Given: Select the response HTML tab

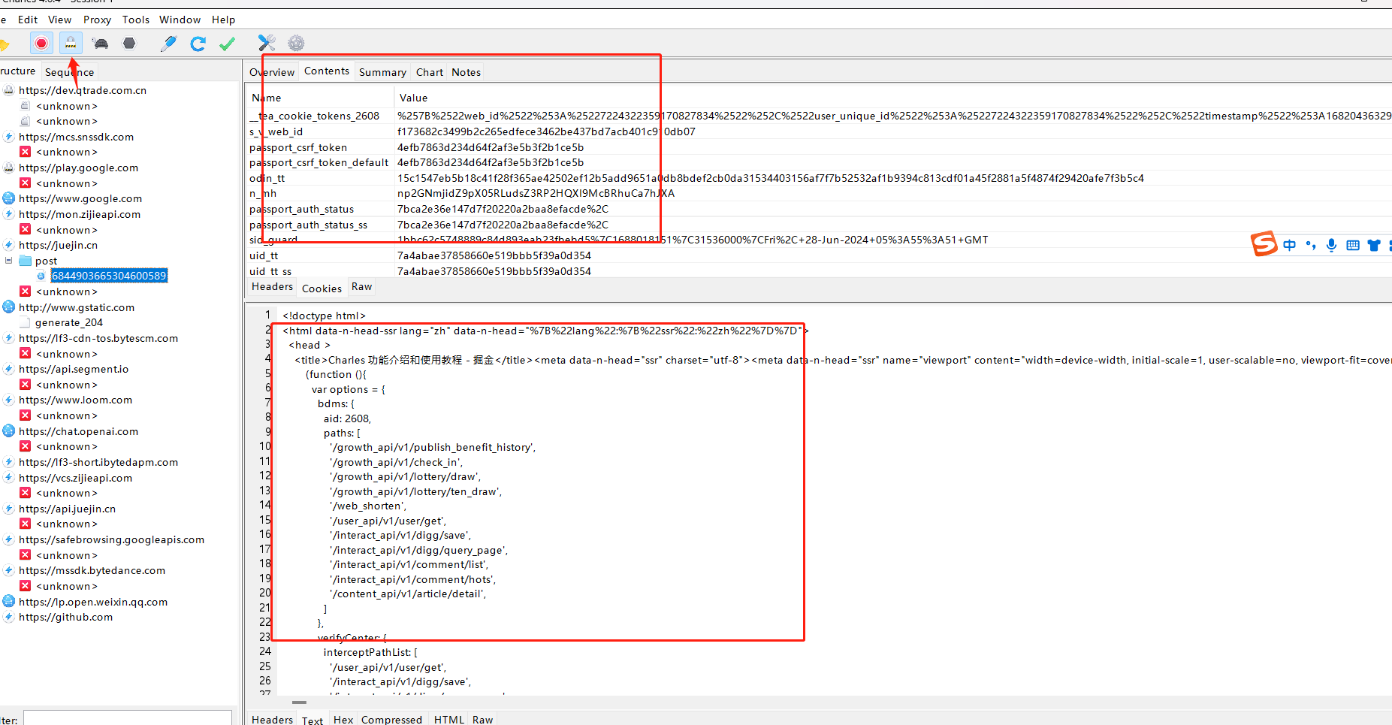Looking at the screenshot, I should 449,720.
